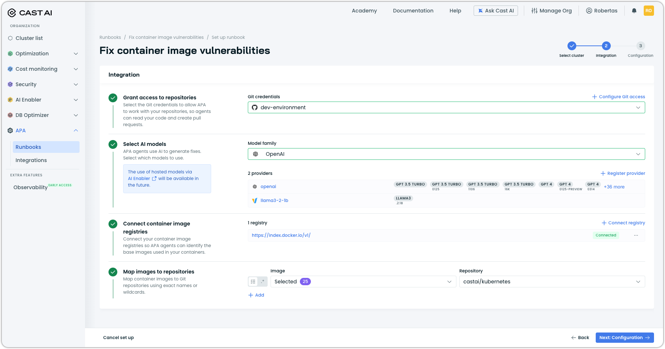Click the Security shield icon
Image resolution: width=665 pixels, height=349 pixels.
click(10, 84)
